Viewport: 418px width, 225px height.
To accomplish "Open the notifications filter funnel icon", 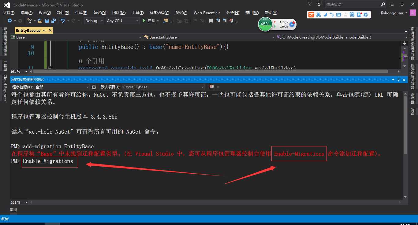I will coord(310,4).
